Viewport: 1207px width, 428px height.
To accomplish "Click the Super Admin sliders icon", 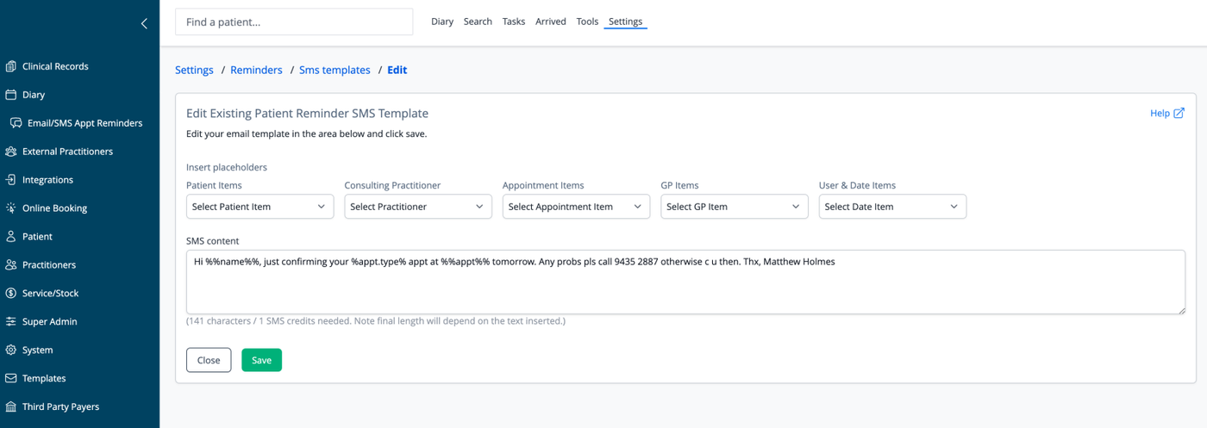I will click(x=11, y=322).
